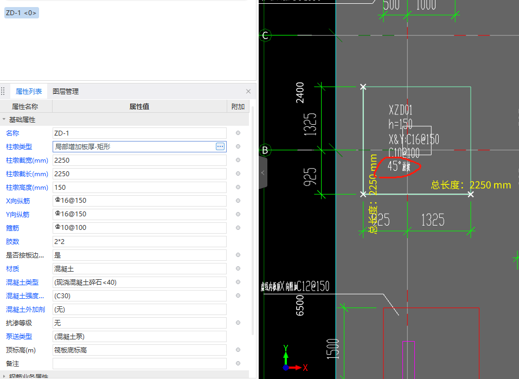Edit the 名称 value ZD-1
519x379 pixels.
pos(139,133)
